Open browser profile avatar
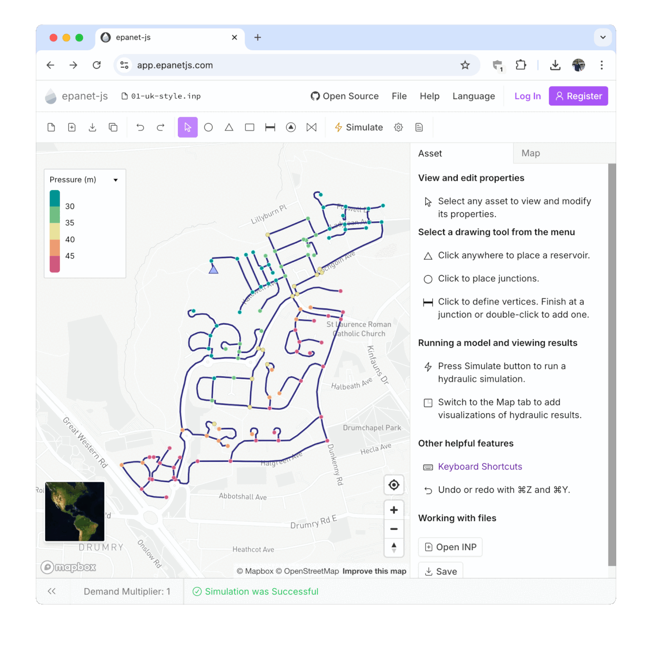The height and width of the screenshot is (652, 652). (579, 65)
